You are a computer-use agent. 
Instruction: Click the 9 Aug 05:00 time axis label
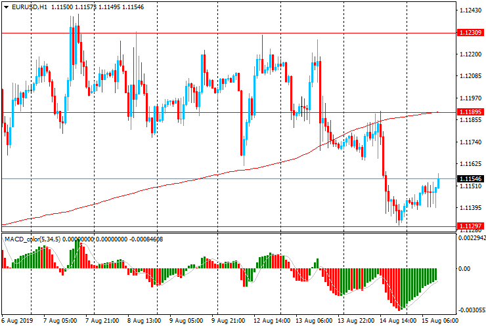187,321
